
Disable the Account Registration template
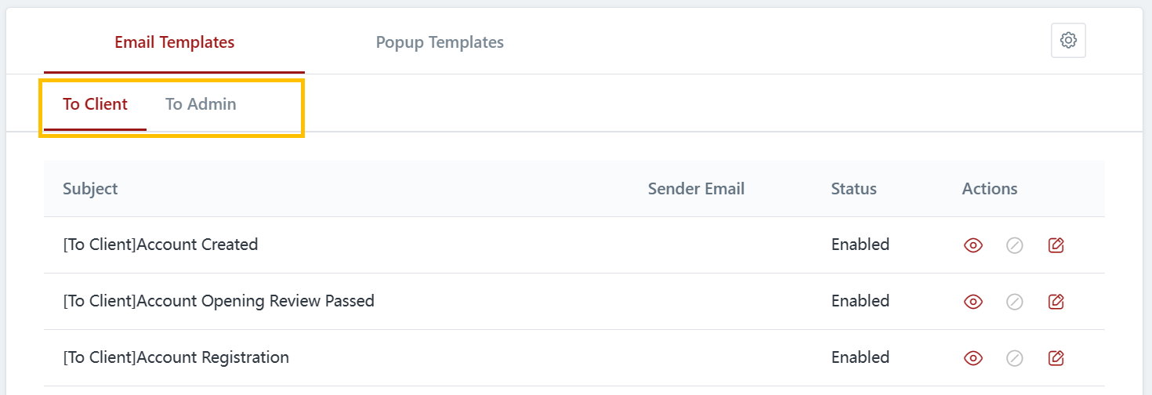point(1015,358)
